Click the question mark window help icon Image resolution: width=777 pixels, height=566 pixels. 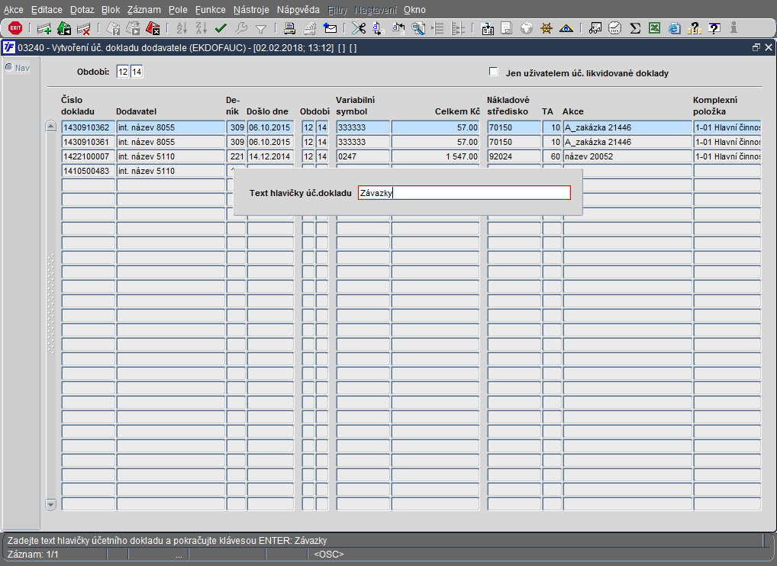714,29
